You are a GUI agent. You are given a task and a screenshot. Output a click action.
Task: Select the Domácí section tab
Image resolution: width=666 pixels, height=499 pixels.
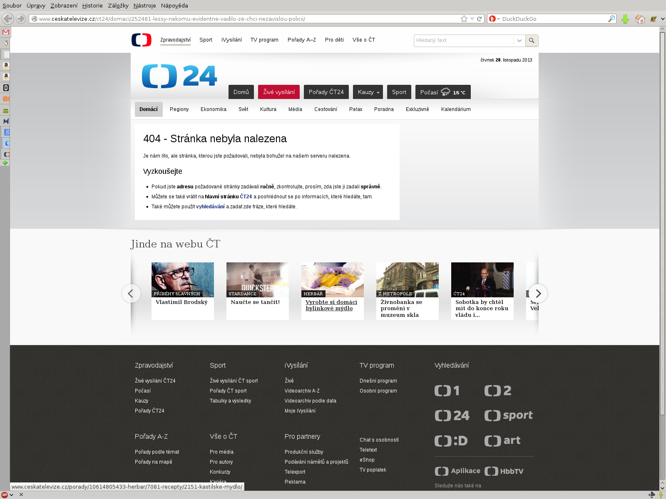[149, 109]
